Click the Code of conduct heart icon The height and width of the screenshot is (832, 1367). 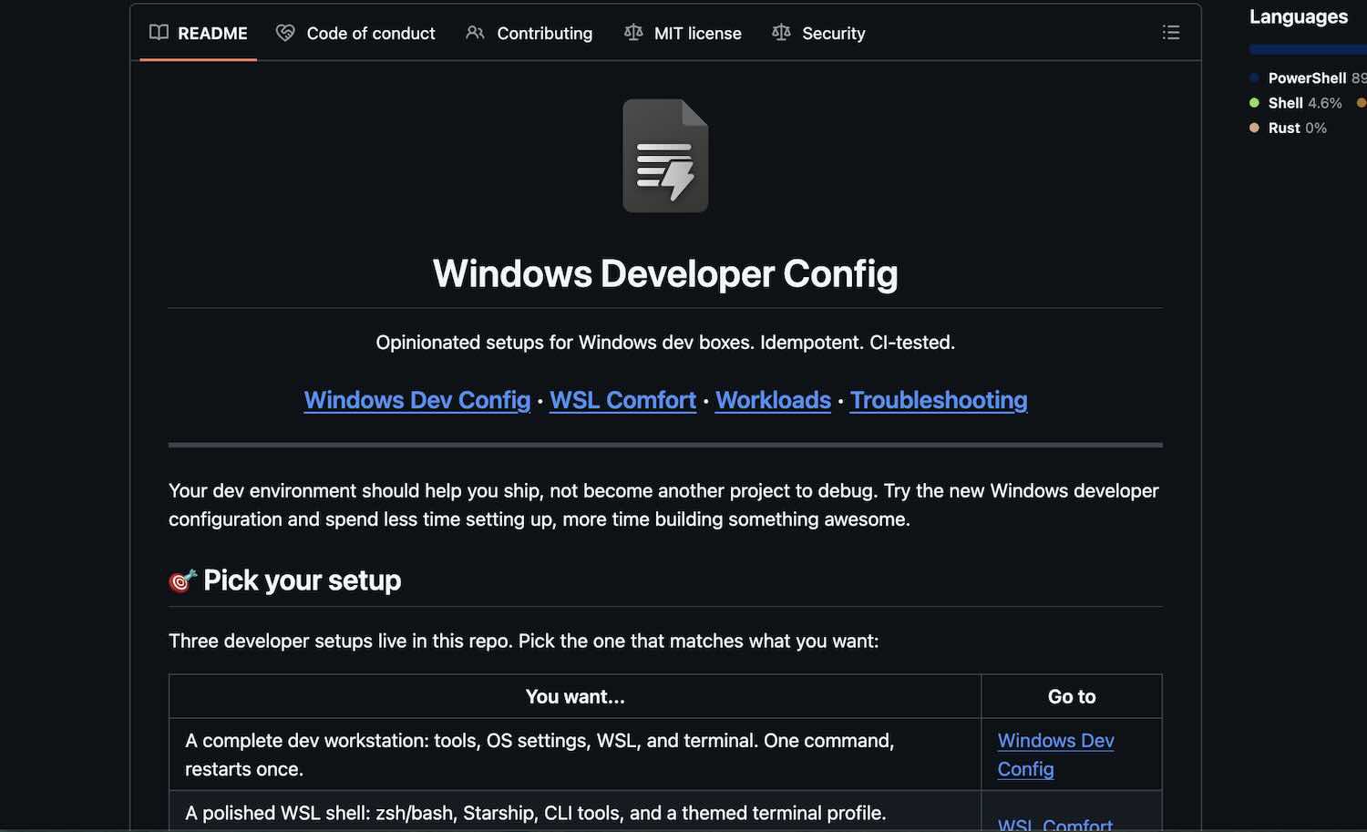(285, 33)
